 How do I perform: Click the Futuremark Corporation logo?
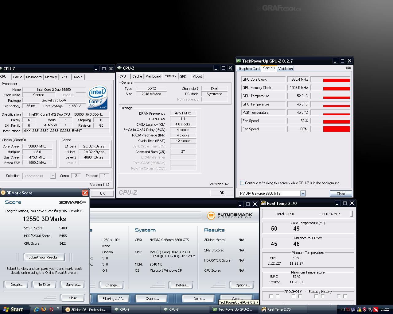point(230,216)
